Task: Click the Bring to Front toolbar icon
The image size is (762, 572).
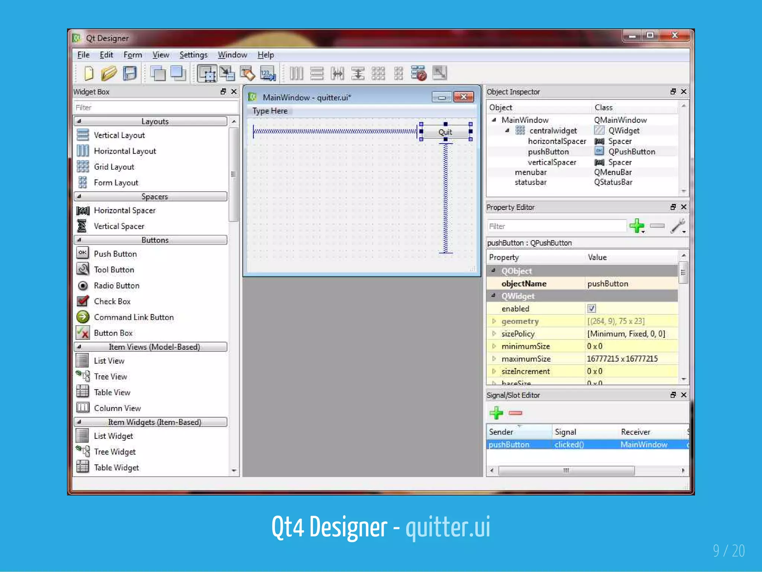Action: click(179, 73)
